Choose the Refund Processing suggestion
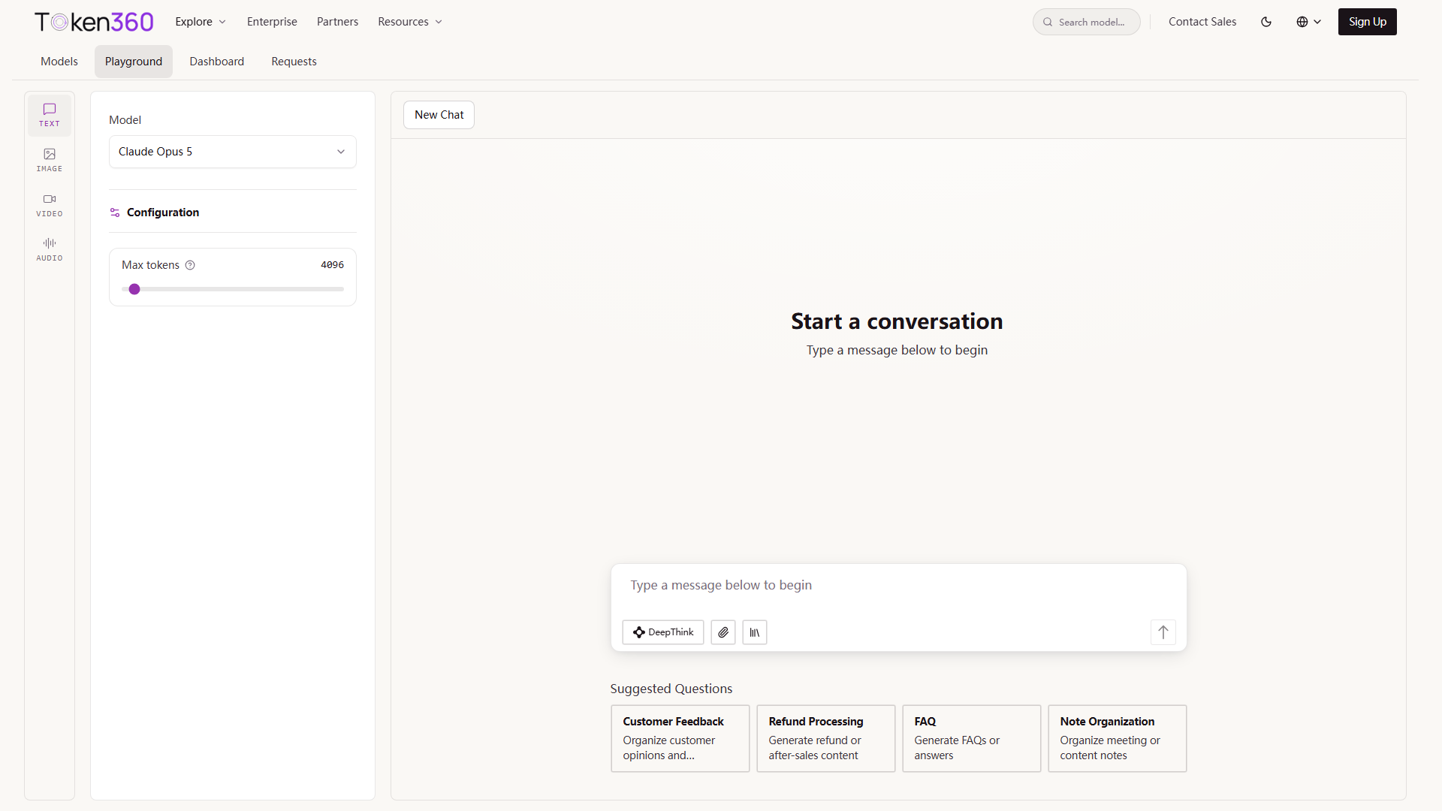The width and height of the screenshot is (1442, 811). tap(826, 738)
